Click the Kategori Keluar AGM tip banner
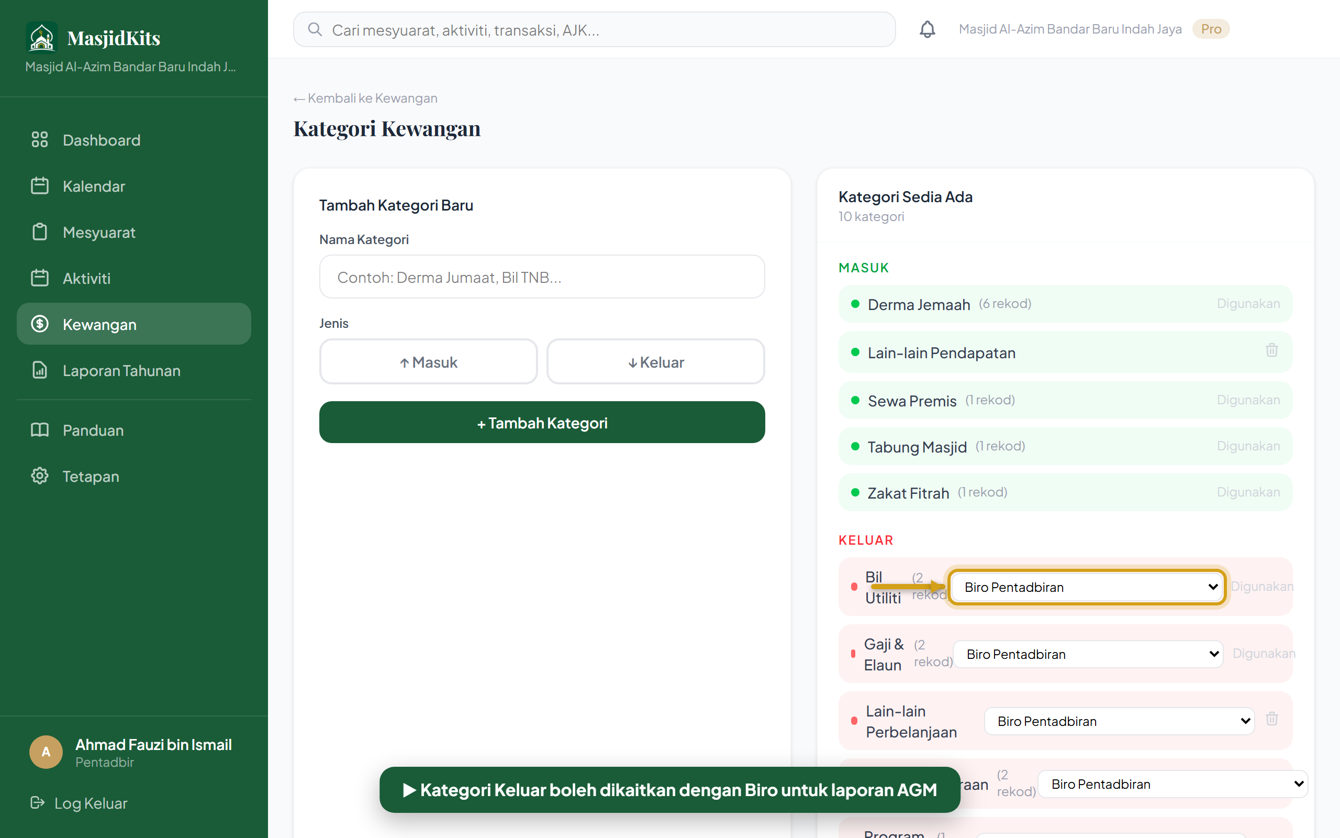 [x=669, y=789]
